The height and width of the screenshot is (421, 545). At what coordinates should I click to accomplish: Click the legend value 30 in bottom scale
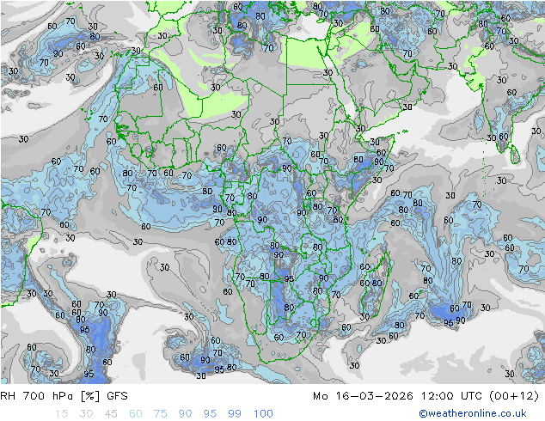pyautogui.click(x=86, y=413)
